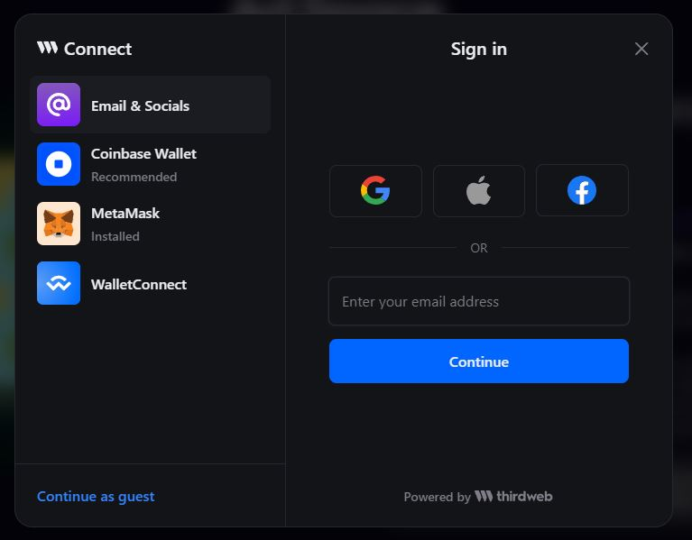
Task: Click the blue Coinbase Wallet icon
Action: click(59, 164)
